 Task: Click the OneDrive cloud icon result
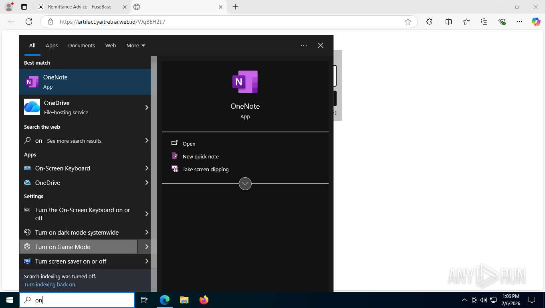click(x=32, y=107)
